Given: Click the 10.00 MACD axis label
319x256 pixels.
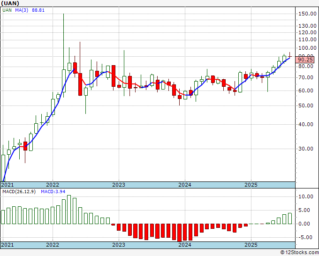Looking at the screenshot, I should [x=306, y=196].
